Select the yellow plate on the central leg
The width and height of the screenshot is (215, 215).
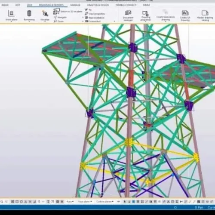coord(129,142)
